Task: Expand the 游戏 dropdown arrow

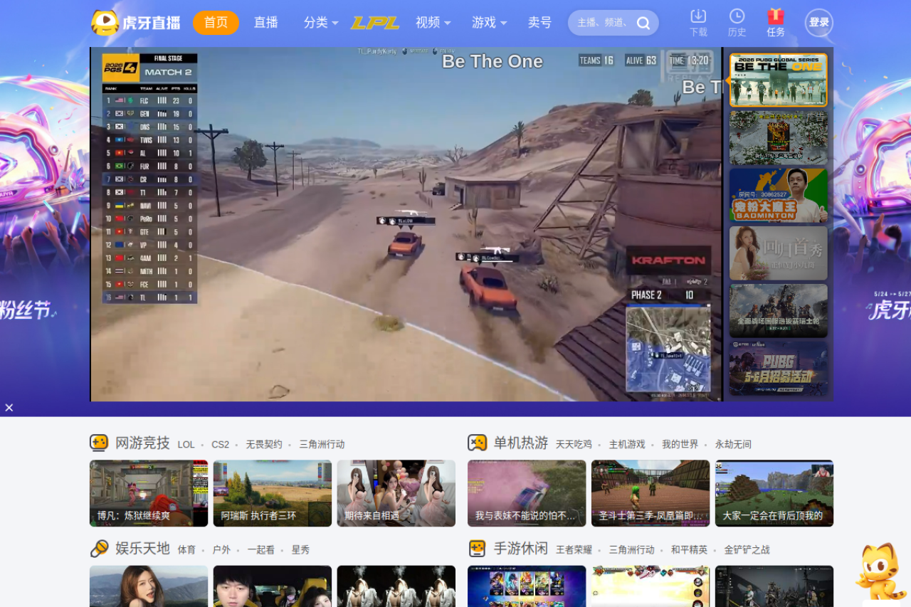Action: click(504, 23)
